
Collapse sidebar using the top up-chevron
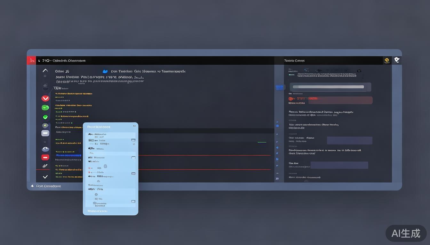point(45,71)
